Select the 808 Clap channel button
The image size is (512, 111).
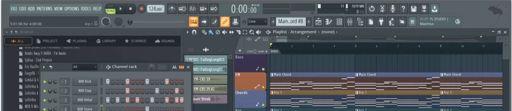click(85, 91)
